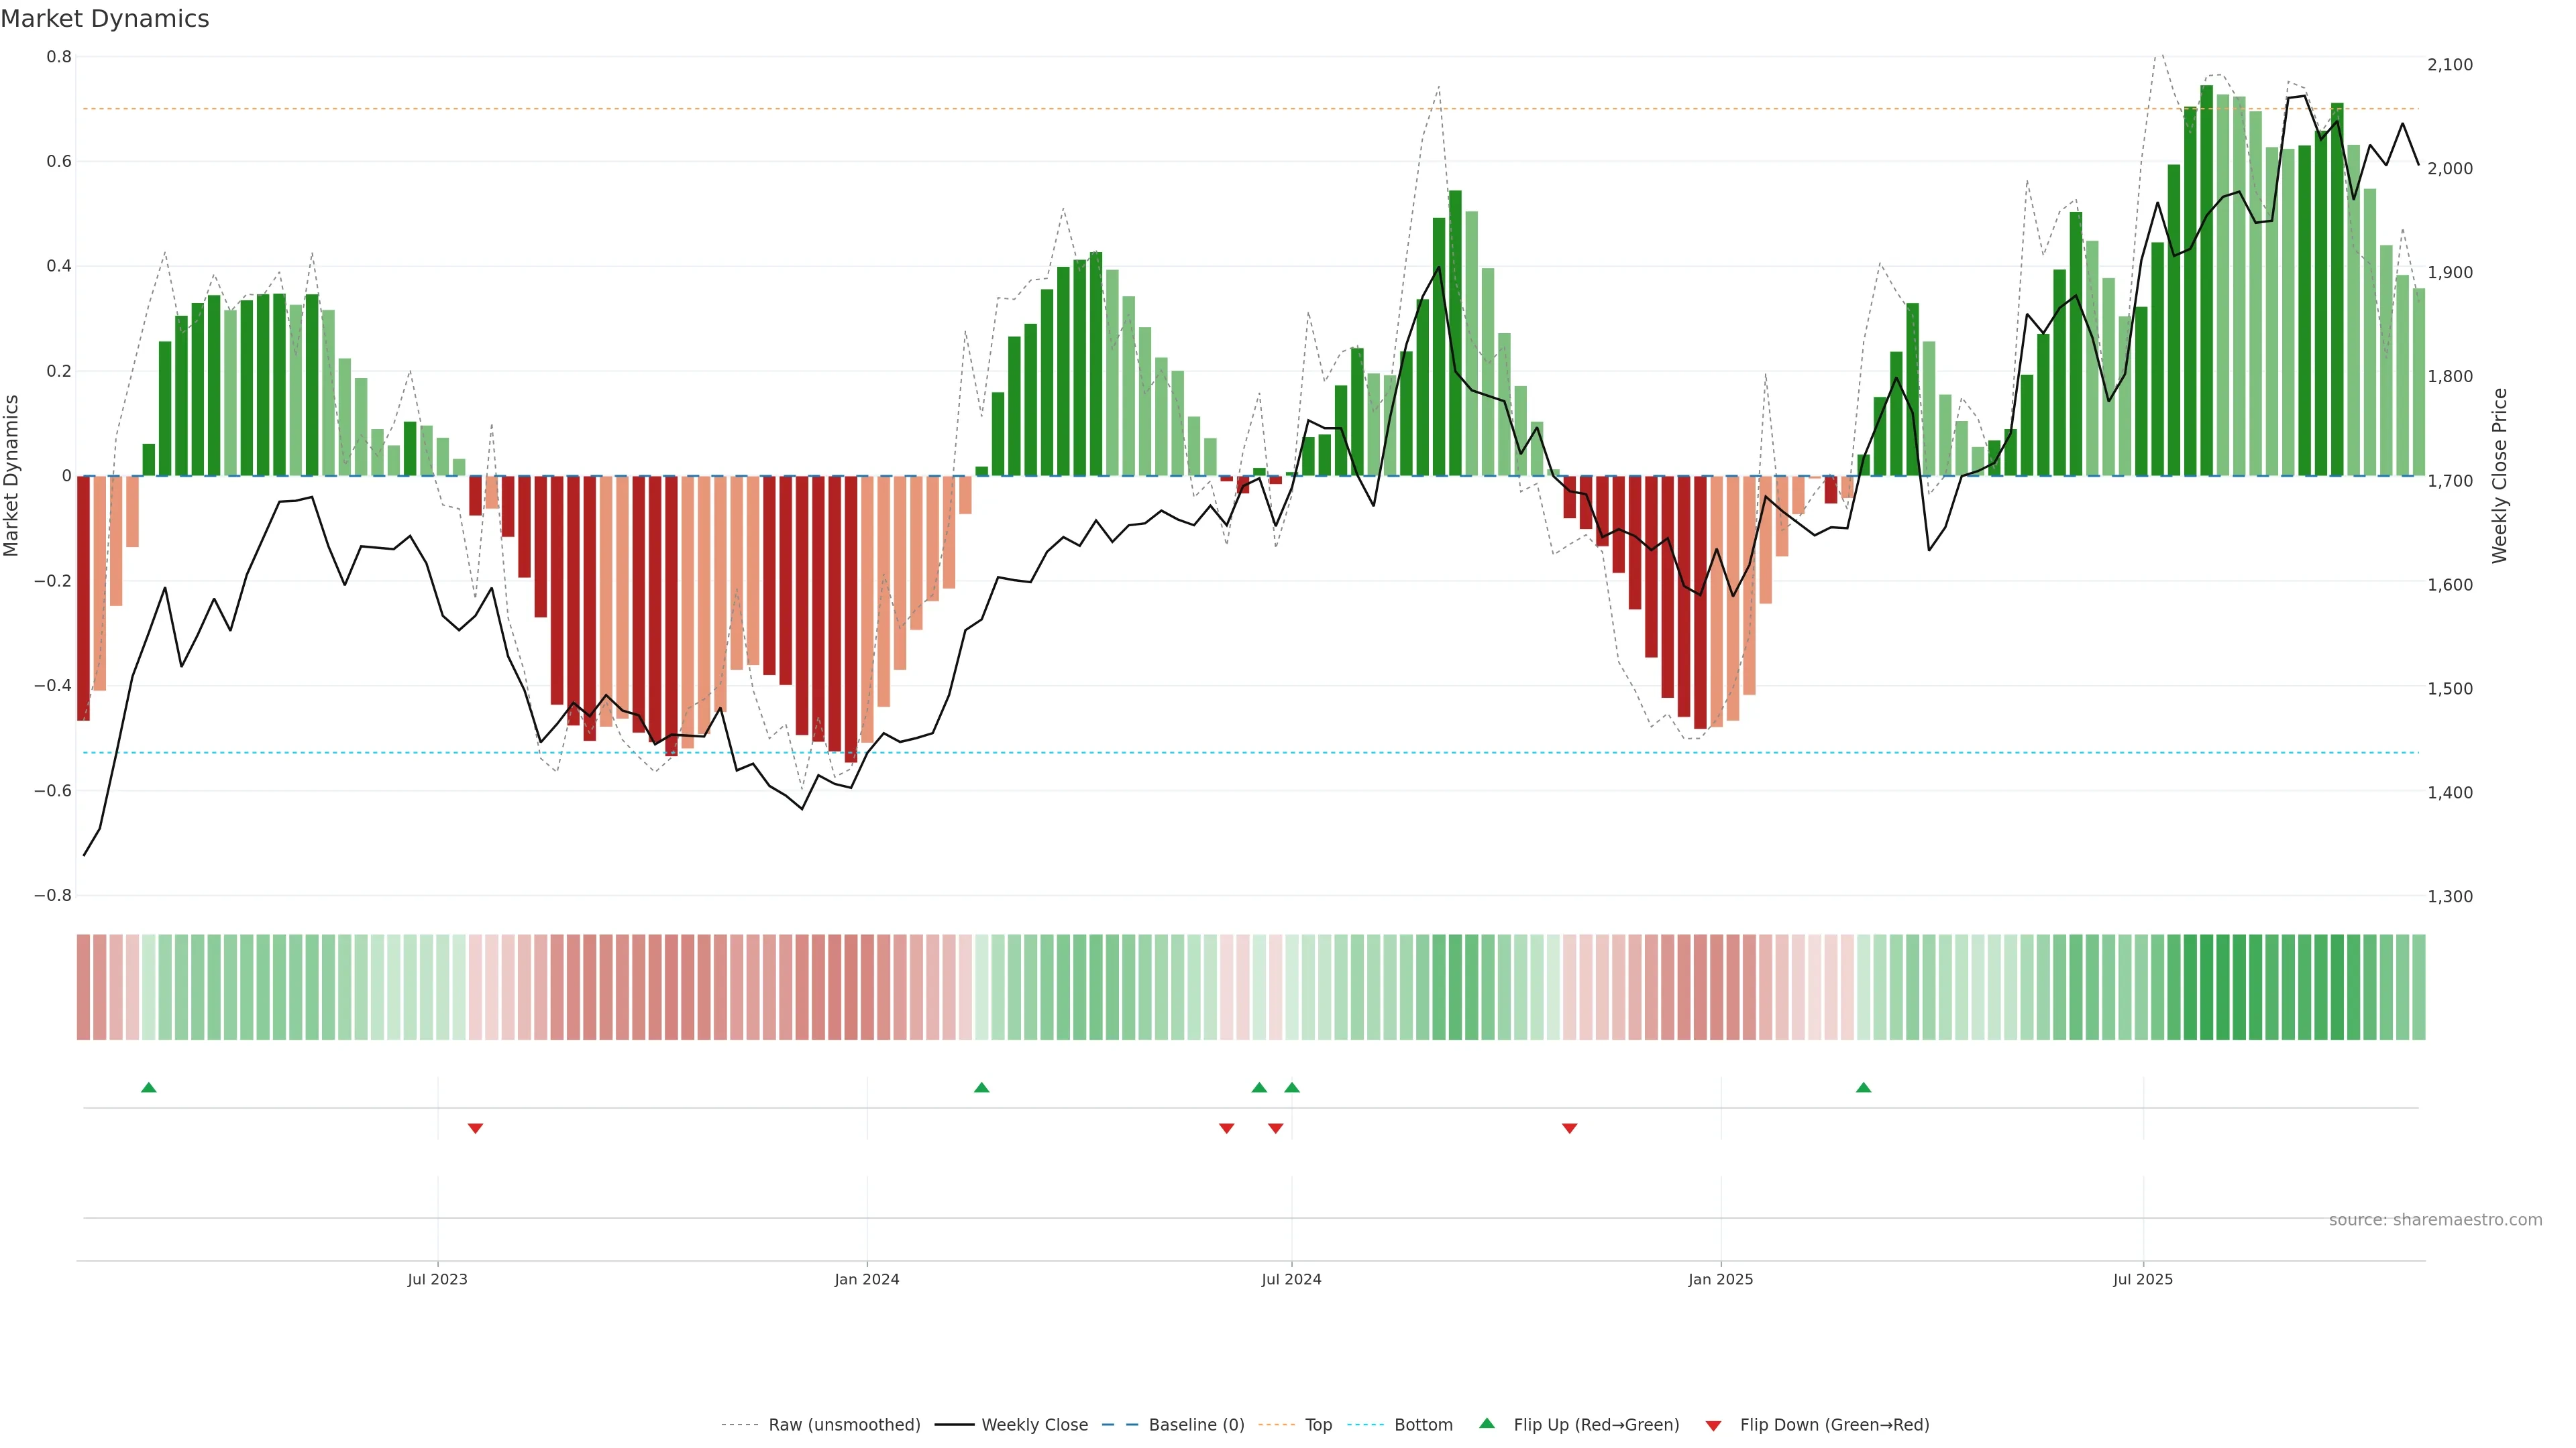Image resolution: width=2576 pixels, height=1448 pixels.
Task: Click the Jan 2025 x-axis label
Action: (1720, 1279)
